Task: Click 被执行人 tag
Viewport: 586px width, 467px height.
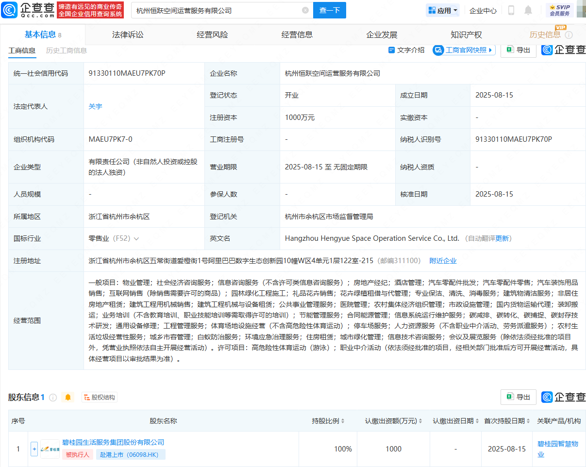Action: pyautogui.click(x=78, y=454)
